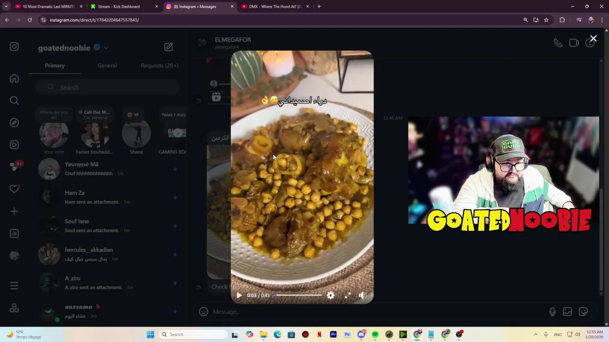Viewport: 609px width, 342px height.
Task: Click the emoji icon in the message box
Action: 204,312
